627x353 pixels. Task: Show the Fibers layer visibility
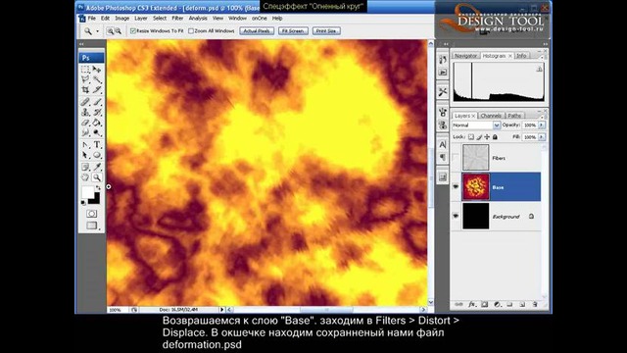[456, 158]
